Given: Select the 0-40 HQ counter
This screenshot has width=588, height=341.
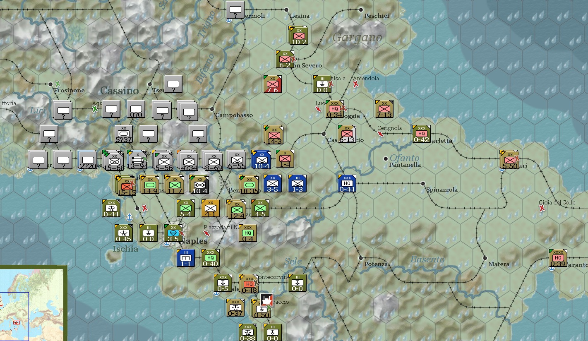Looking at the screenshot, I should coord(210,258).
